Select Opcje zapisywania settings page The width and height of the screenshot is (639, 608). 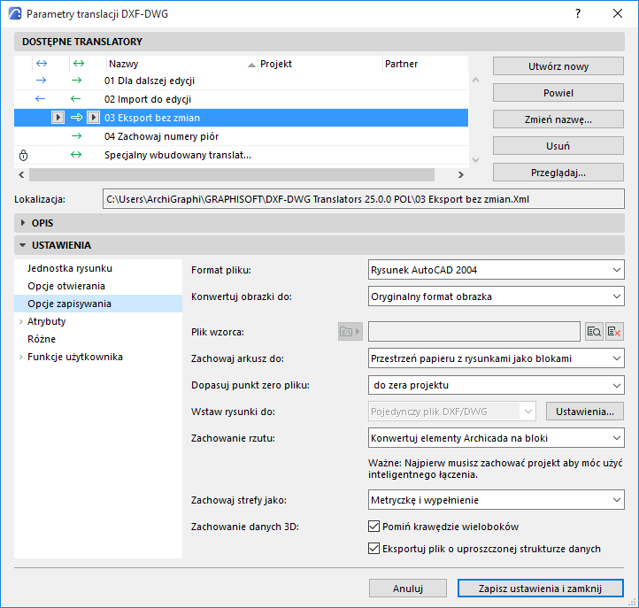[x=98, y=304]
